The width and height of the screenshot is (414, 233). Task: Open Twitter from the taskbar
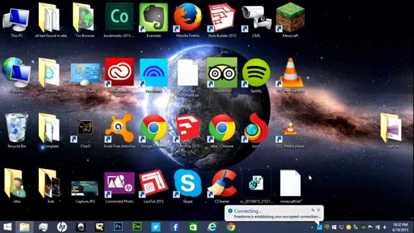[156, 227]
